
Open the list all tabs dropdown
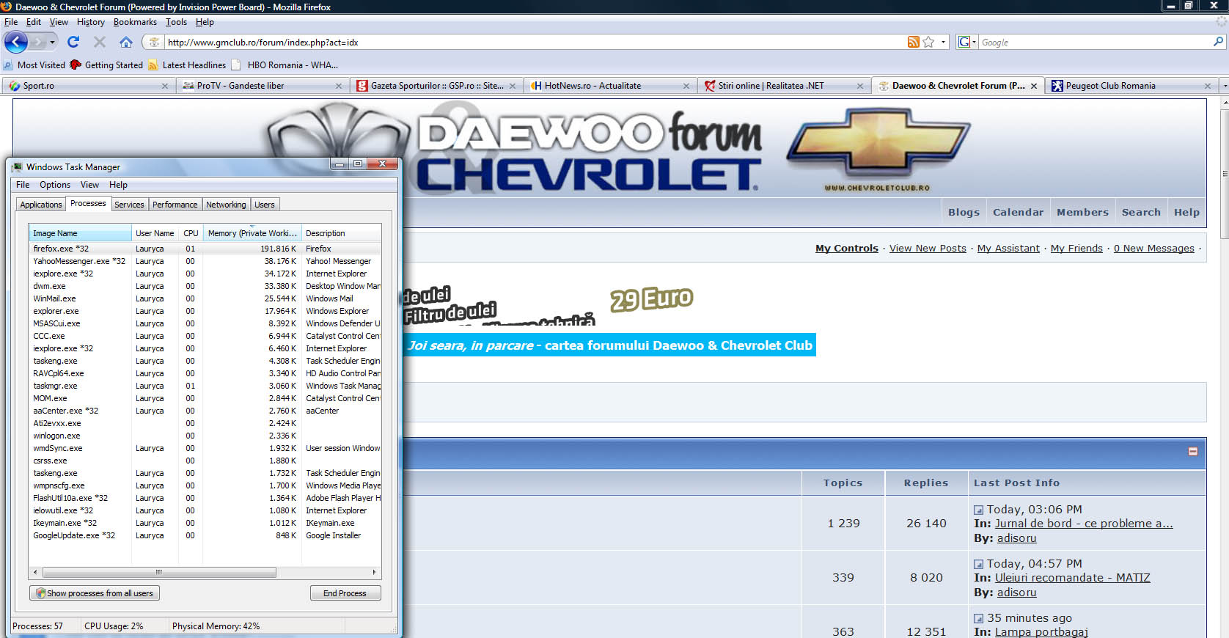1224,86
